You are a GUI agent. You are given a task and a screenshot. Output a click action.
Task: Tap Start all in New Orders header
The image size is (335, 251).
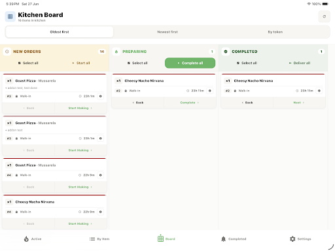(81, 63)
